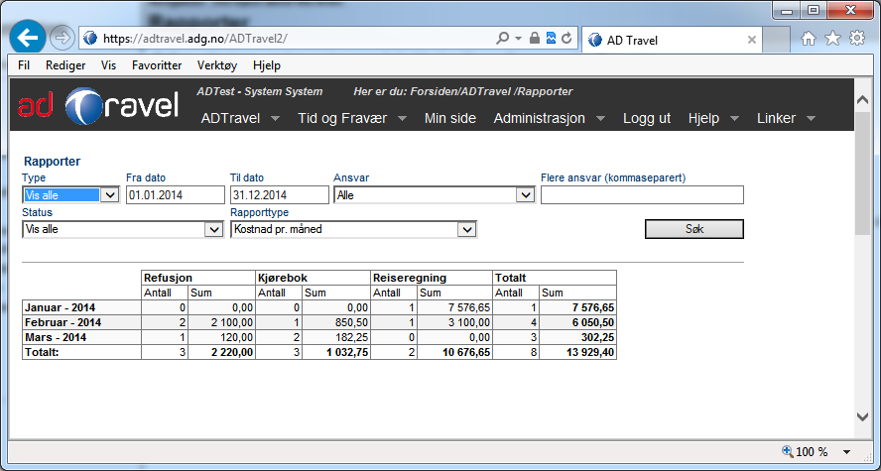Viewport: 881px width, 471px height.
Task: Open the Status dropdown
Action: coord(122,229)
